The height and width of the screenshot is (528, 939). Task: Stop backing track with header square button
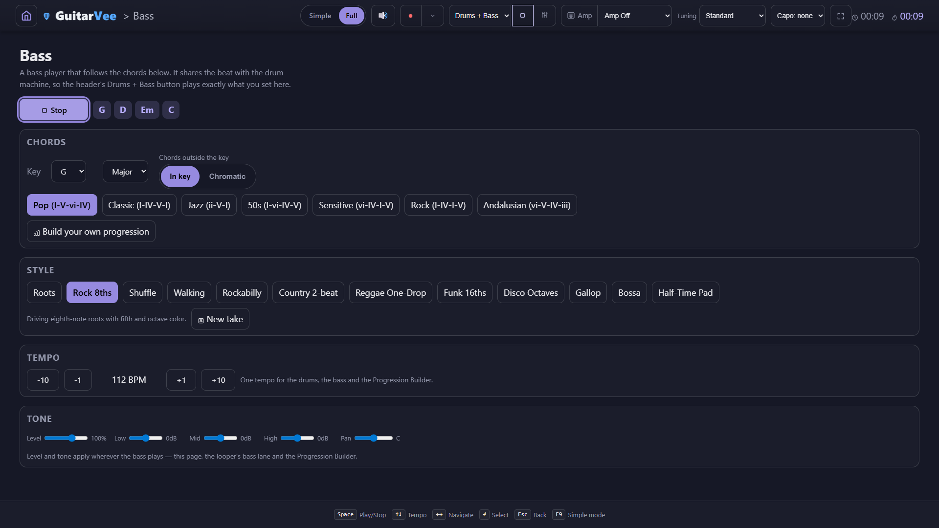pos(522,16)
